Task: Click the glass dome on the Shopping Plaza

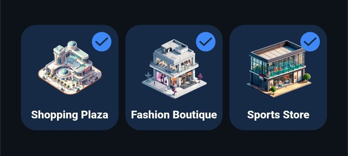Action: (x=72, y=44)
